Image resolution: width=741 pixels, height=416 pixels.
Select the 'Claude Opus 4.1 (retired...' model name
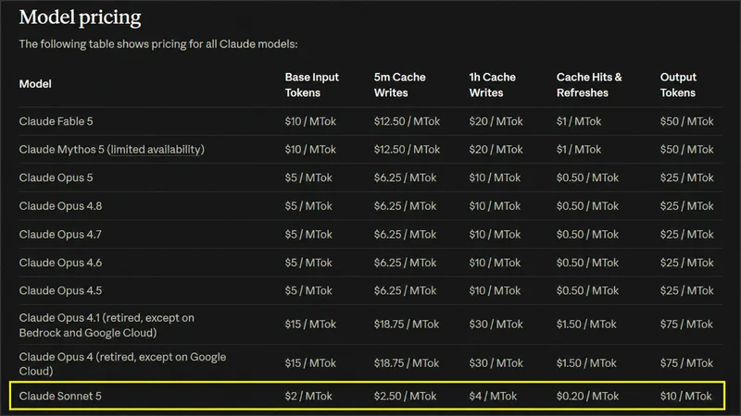[107, 325]
